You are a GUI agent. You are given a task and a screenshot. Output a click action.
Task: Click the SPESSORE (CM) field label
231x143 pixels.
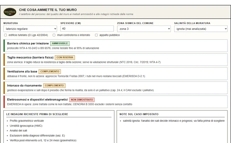[71, 23]
